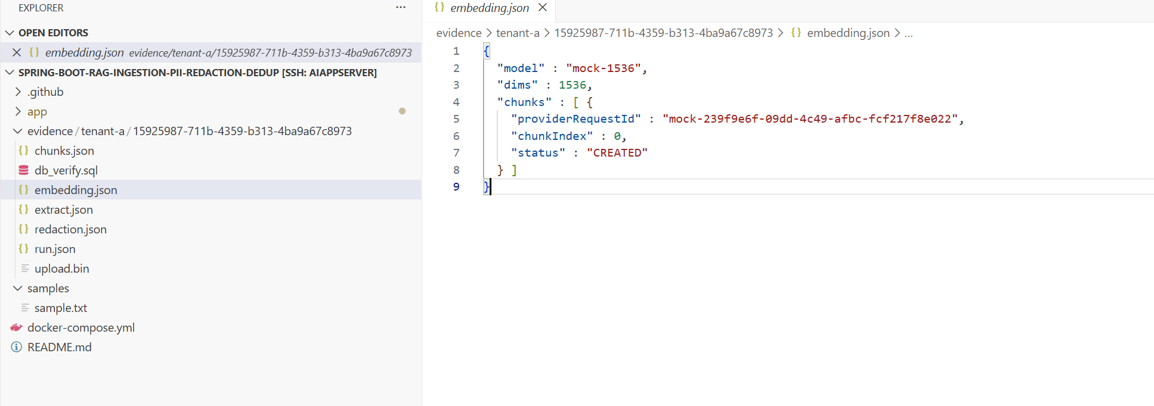Open redaction.json in the file tree

point(70,229)
